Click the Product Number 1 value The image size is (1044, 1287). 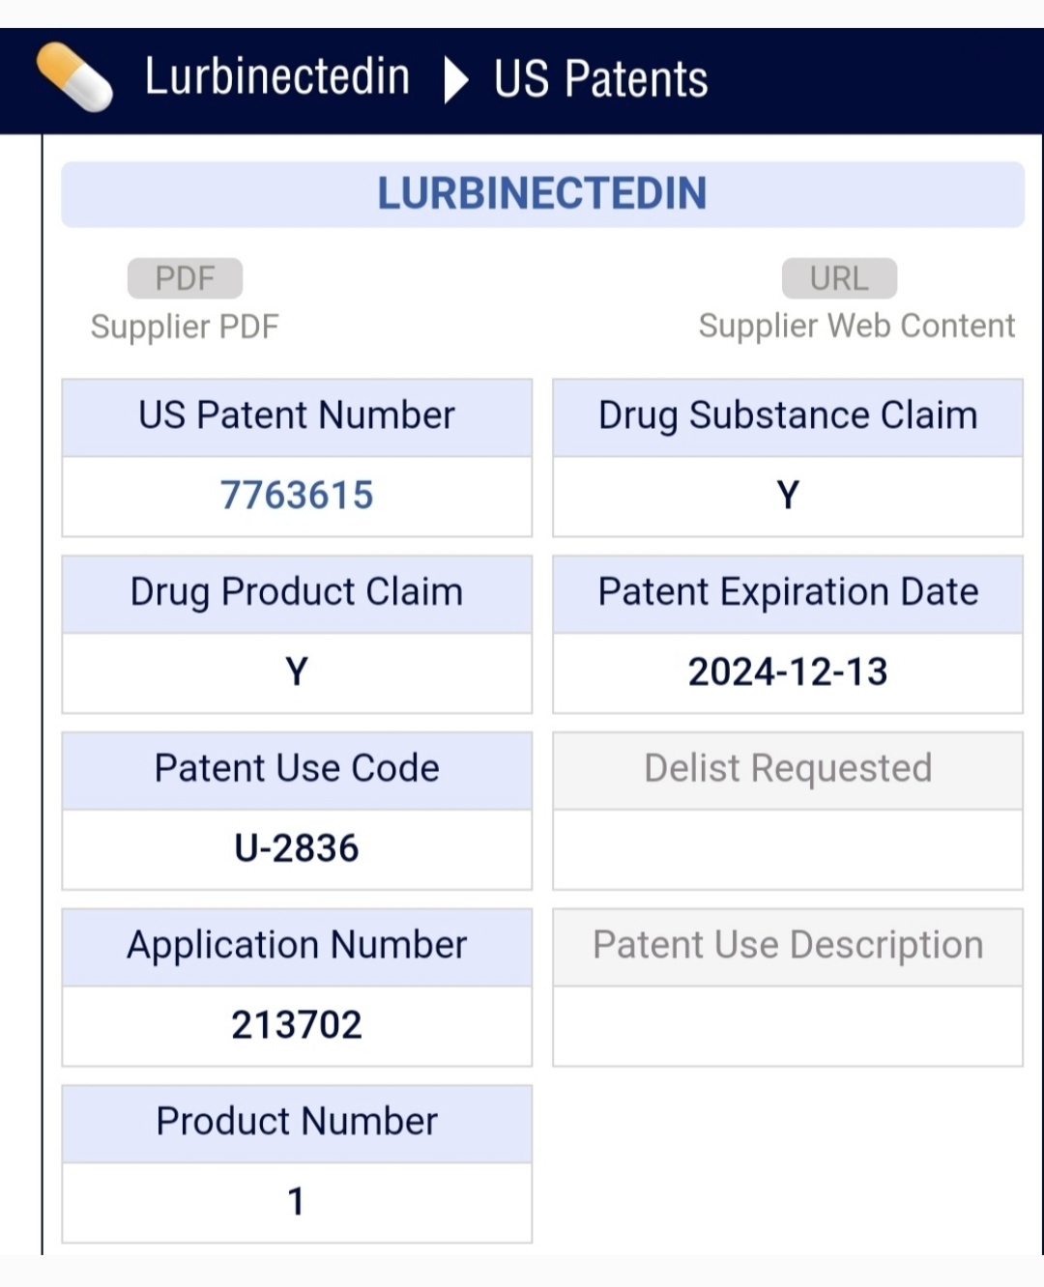click(x=297, y=1204)
